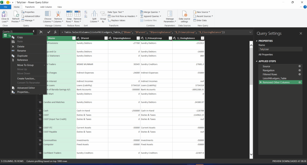This screenshot has width=307, height=165.
Task: Click the Remove Columns icon
Action: 58,14
